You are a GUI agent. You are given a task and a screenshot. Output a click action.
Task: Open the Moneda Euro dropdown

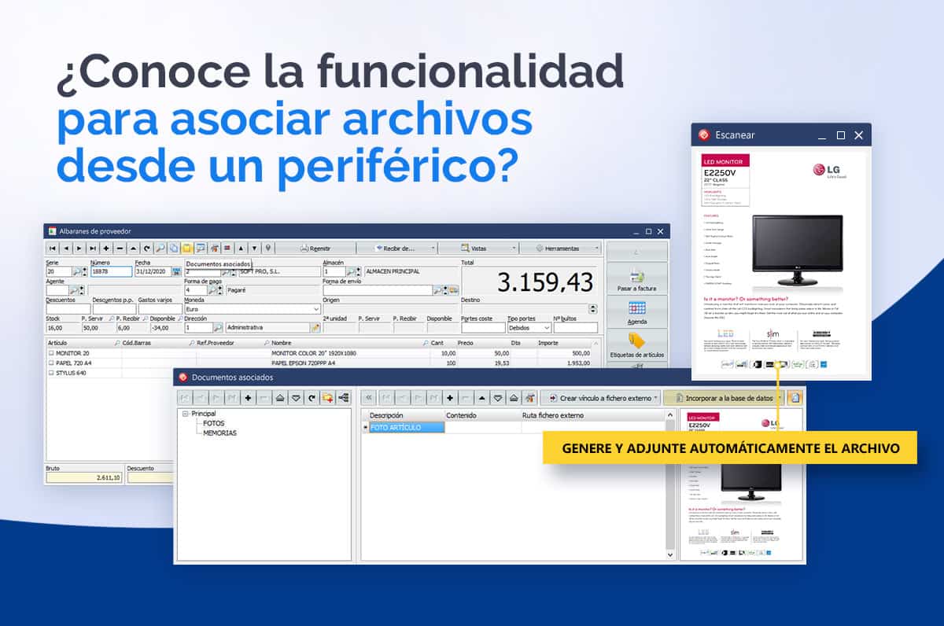pos(316,309)
